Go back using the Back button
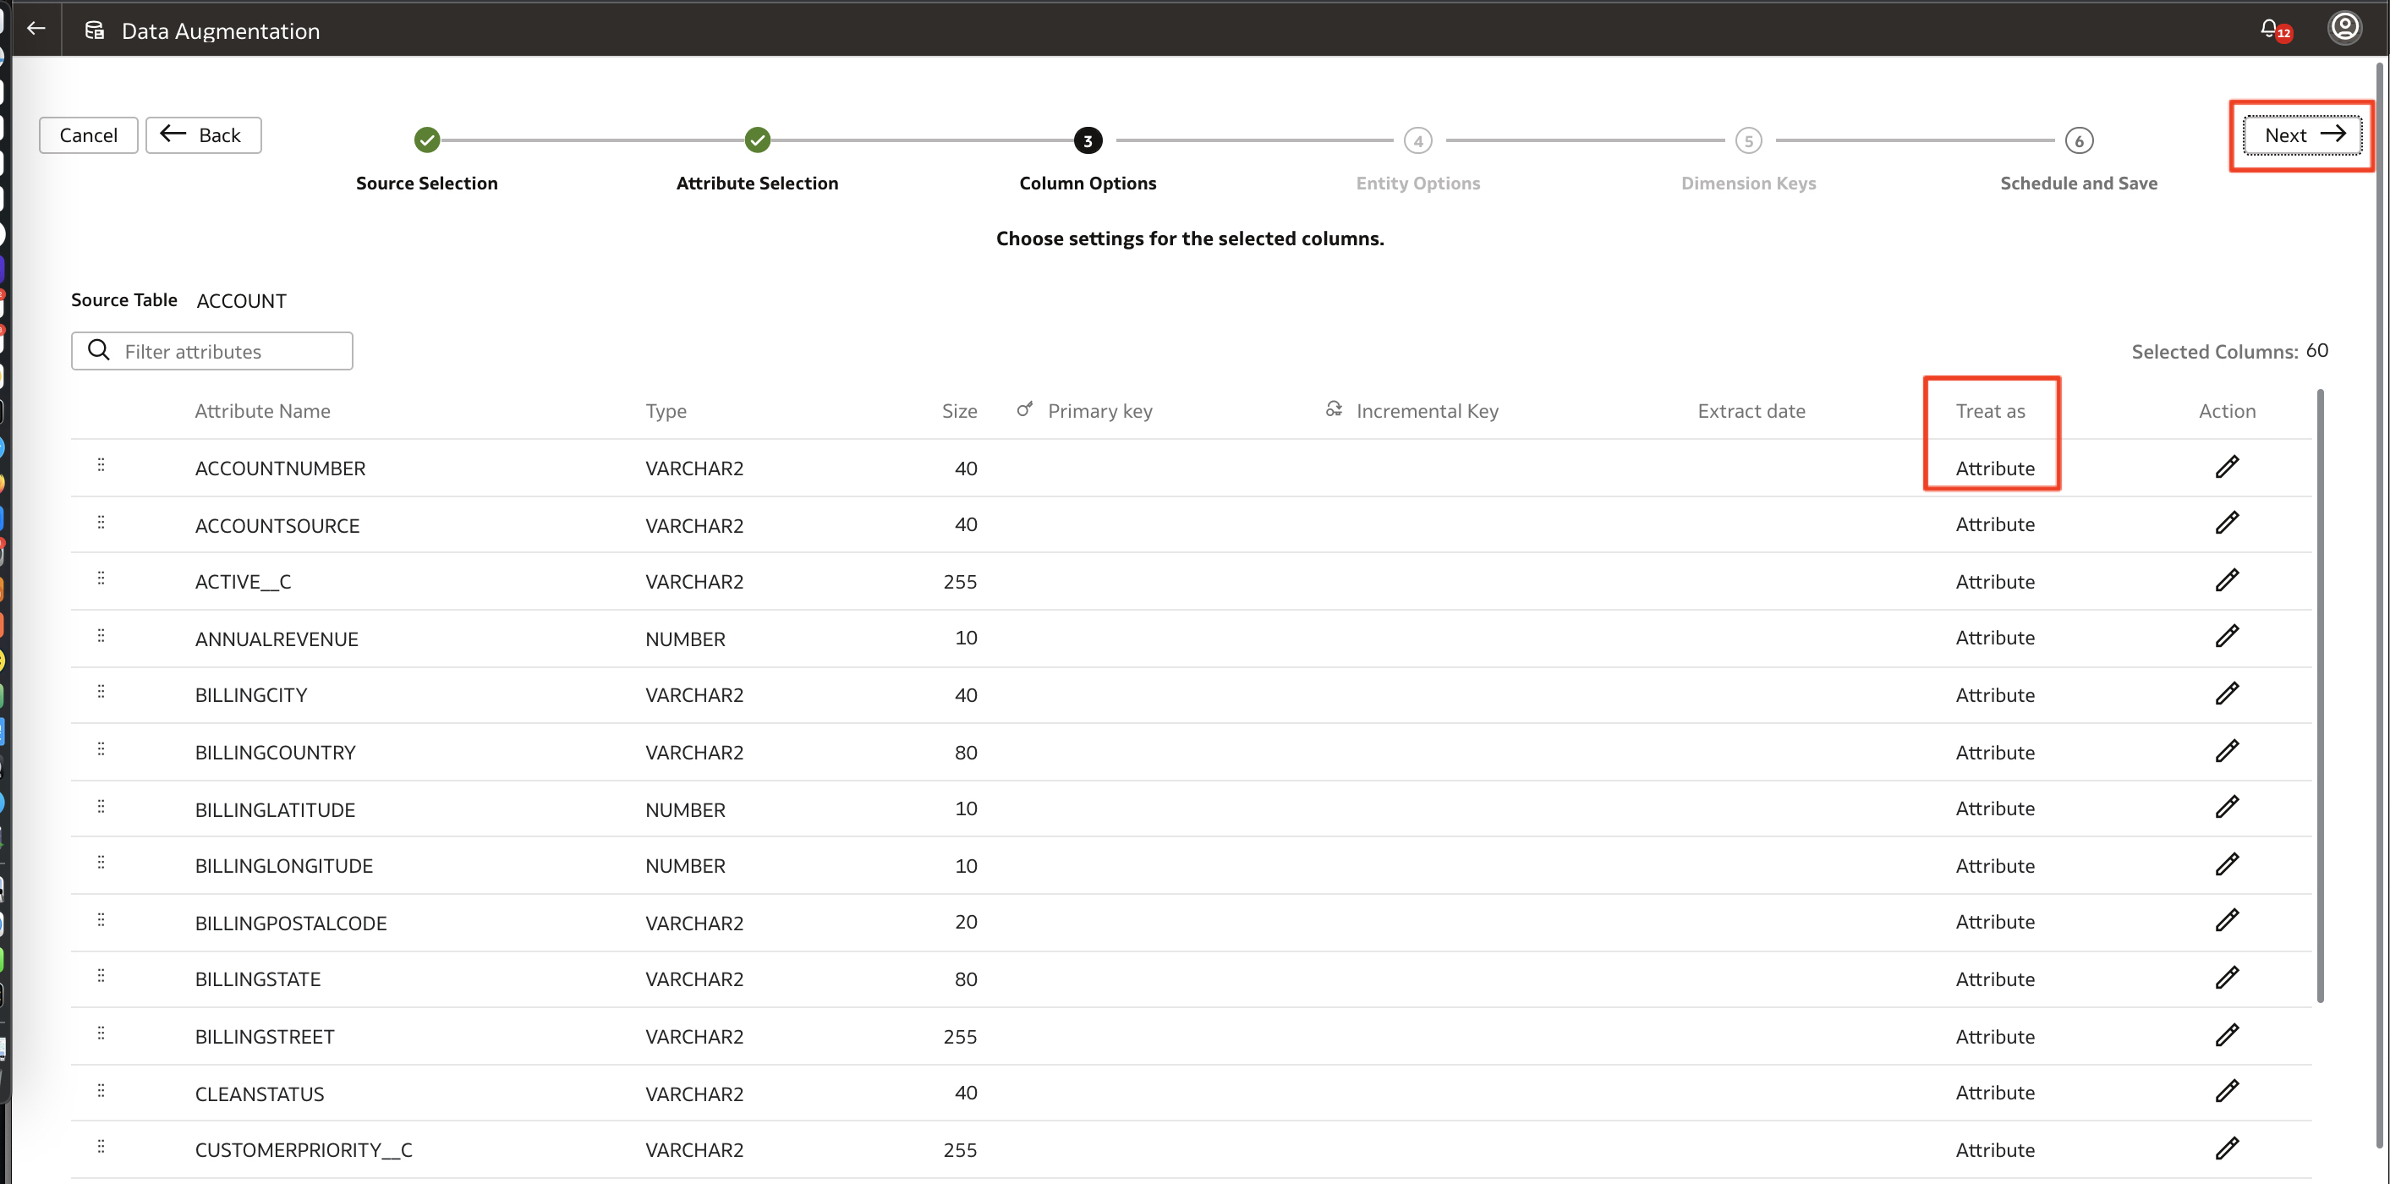This screenshot has width=2390, height=1184. coord(202,134)
